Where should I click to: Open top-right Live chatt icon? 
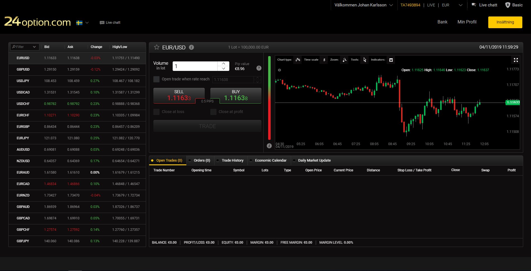click(x=474, y=5)
